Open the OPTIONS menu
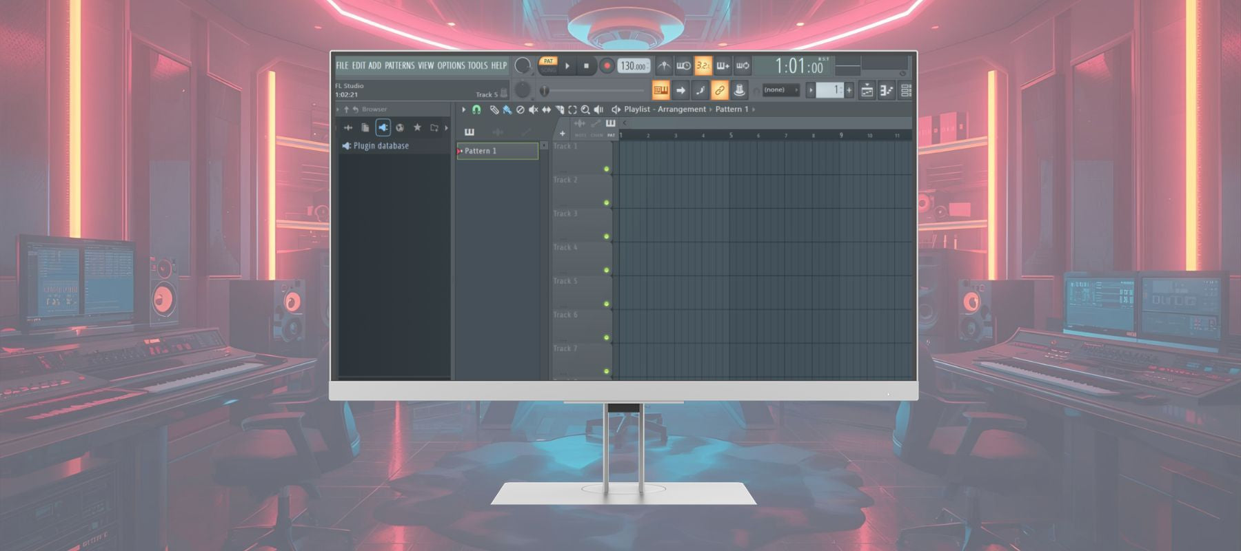This screenshot has width=1241, height=551. pos(451,65)
